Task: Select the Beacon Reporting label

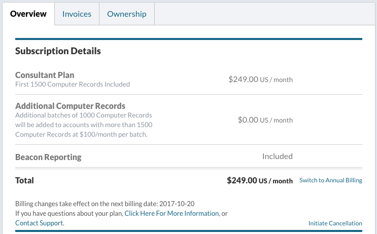Action: (48, 157)
